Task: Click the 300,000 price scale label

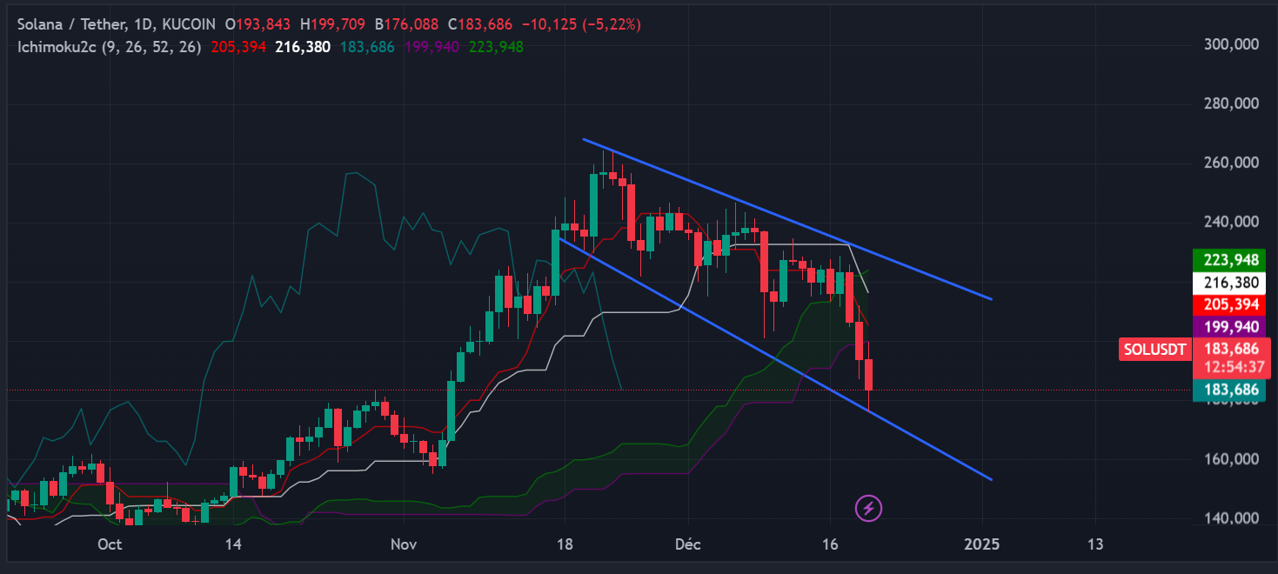Action: point(1231,44)
